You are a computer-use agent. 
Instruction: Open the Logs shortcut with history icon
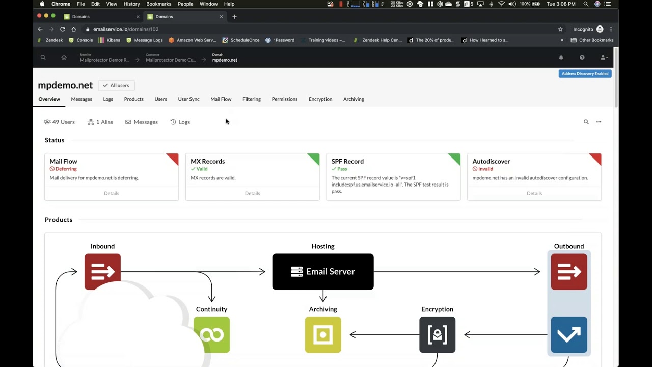coord(180,122)
